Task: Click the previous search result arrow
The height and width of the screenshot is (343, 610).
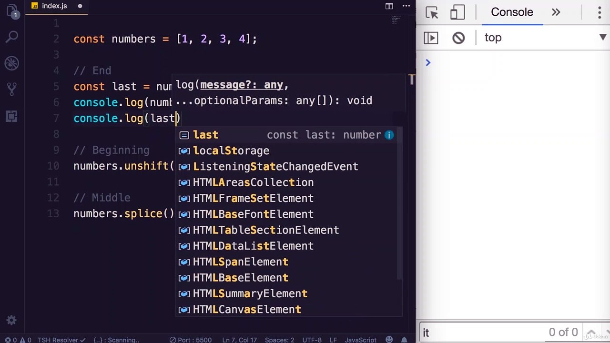Action: [591, 333]
